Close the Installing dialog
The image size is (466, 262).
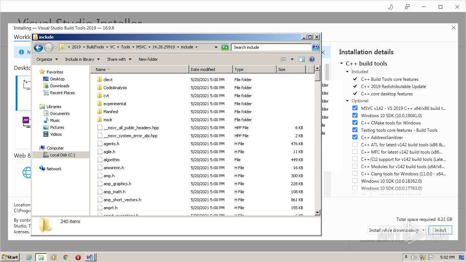(x=454, y=28)
